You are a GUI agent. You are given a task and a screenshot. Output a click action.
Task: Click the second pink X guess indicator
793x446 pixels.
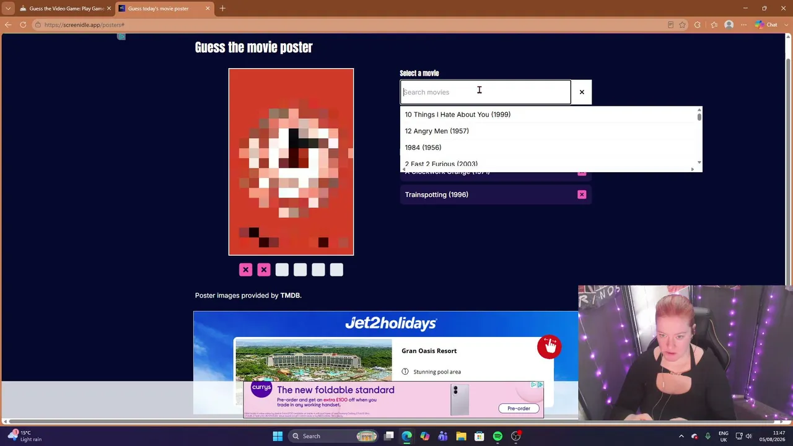(x=264, y=269)
